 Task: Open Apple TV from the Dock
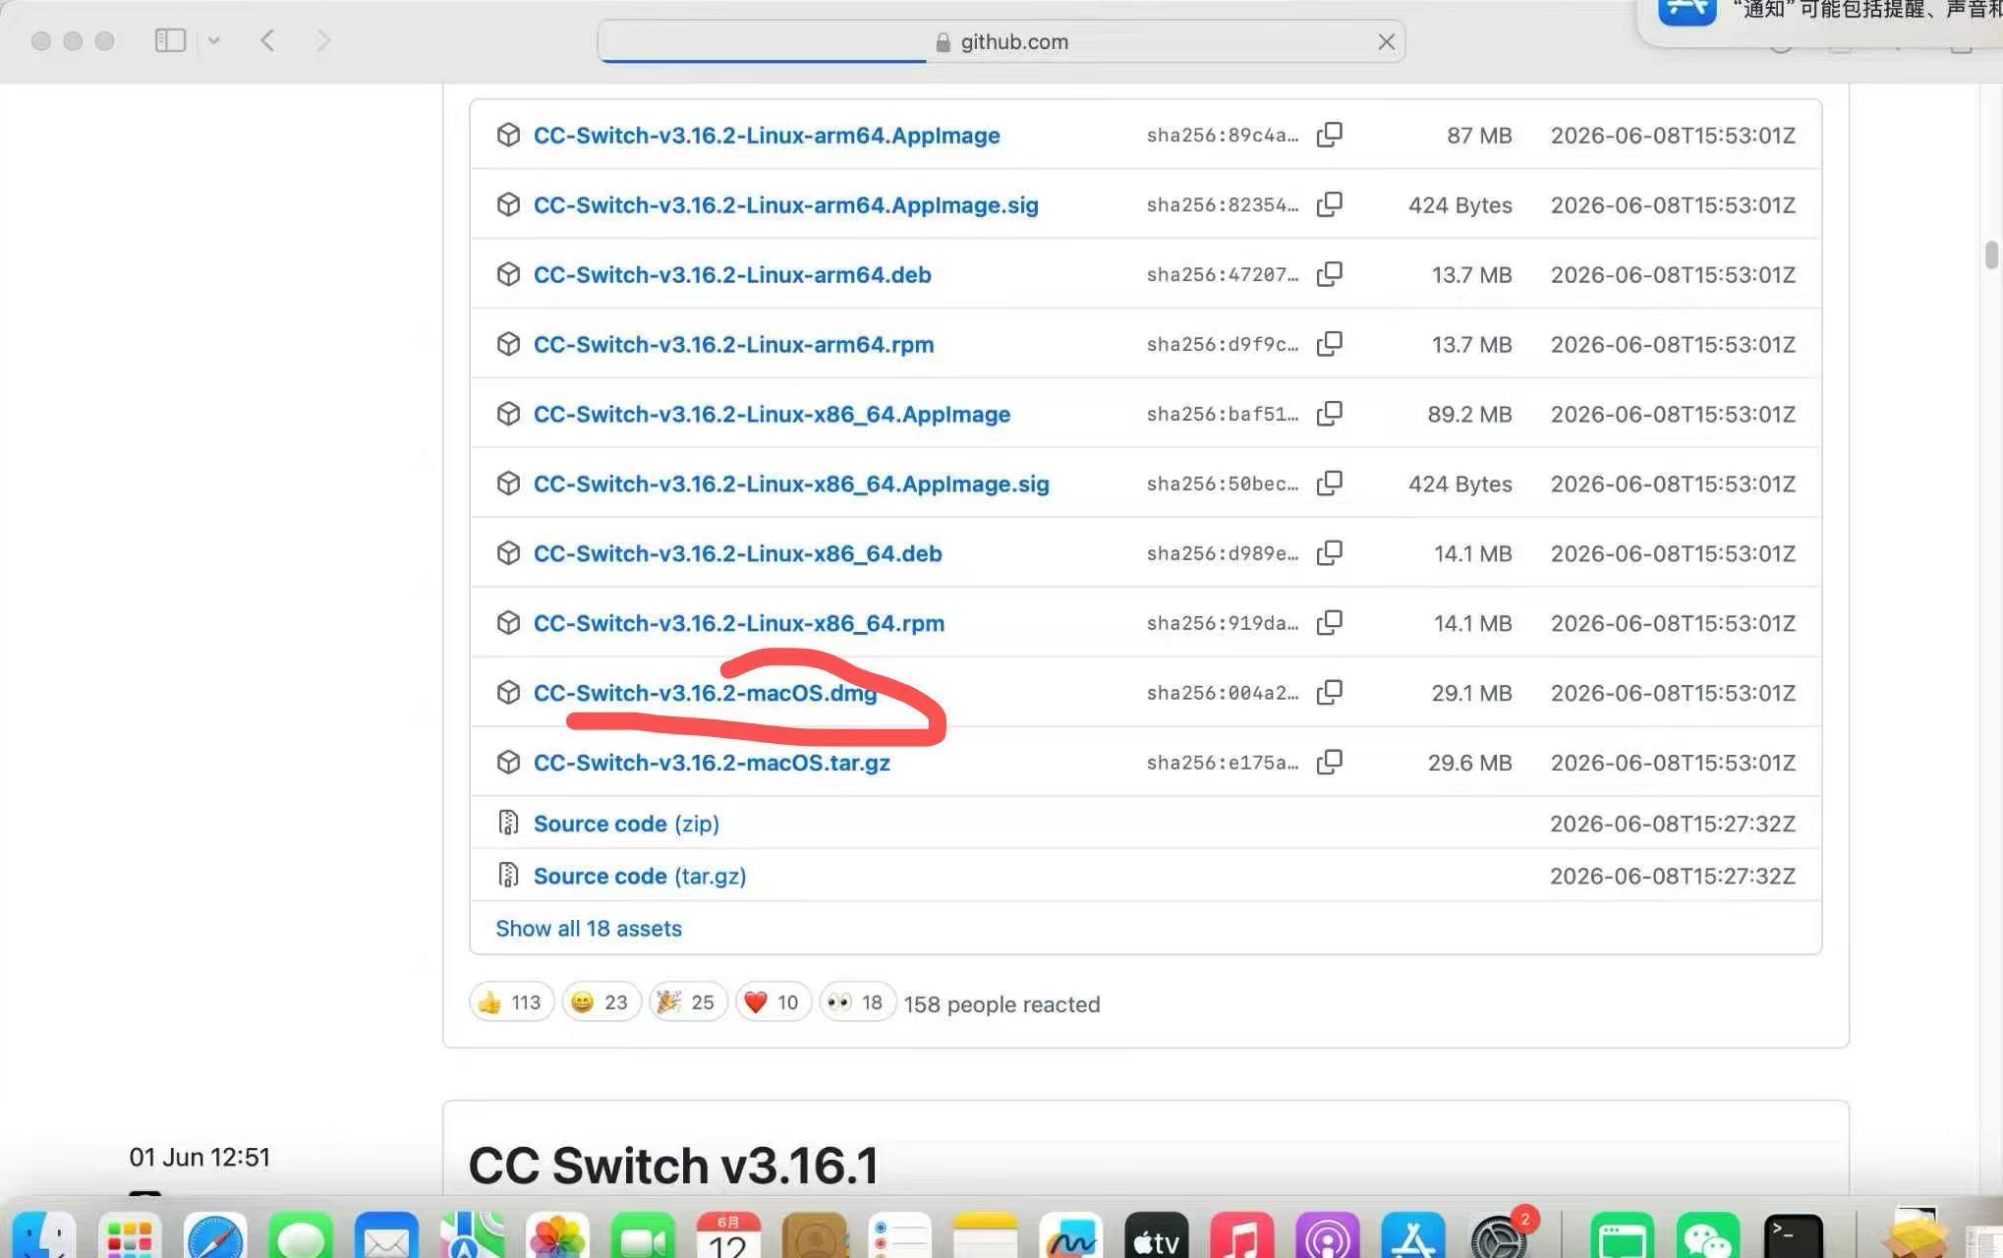tap(1156, 1234)
